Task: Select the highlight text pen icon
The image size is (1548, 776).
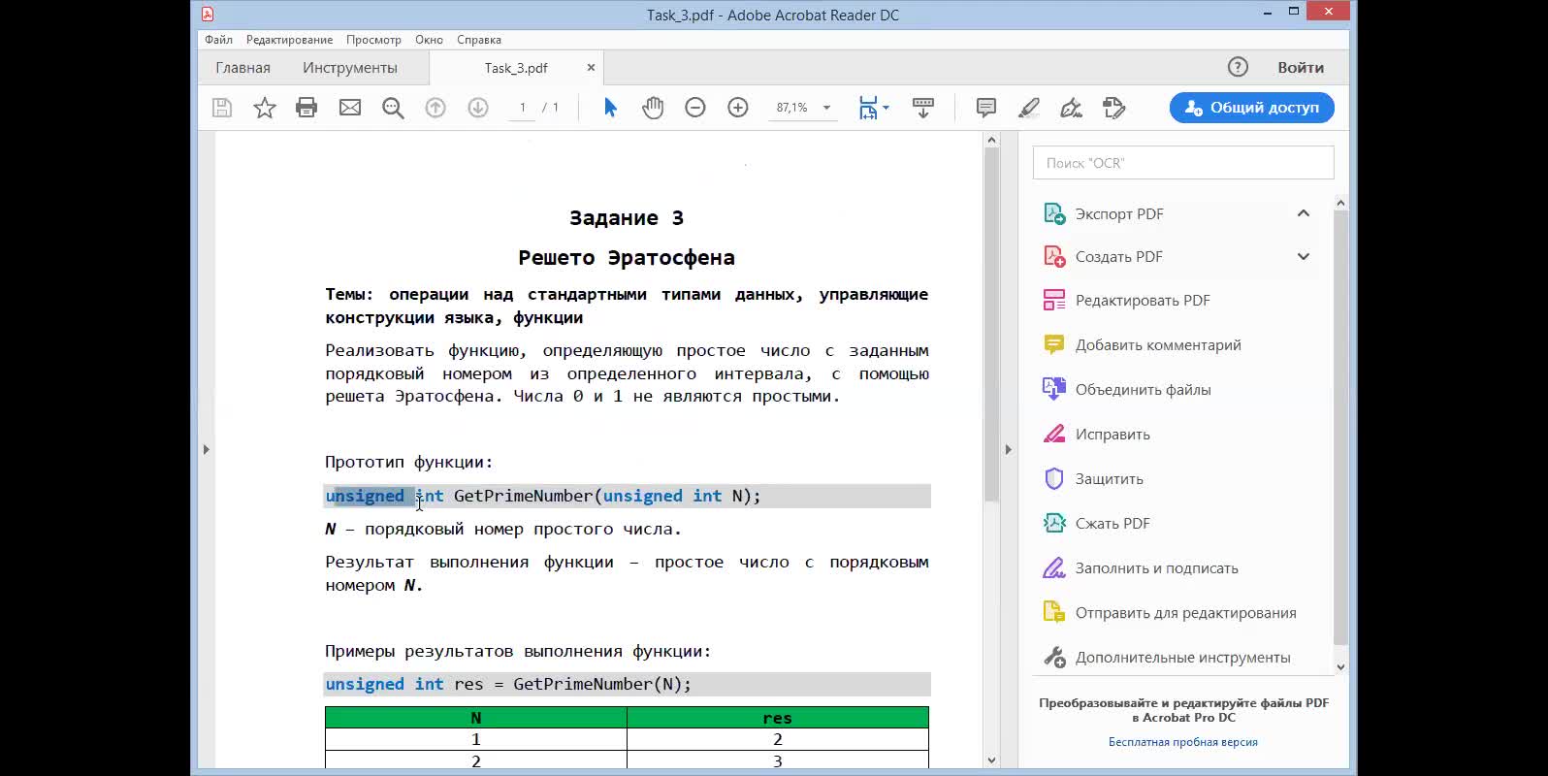Action: point(1029,108)
